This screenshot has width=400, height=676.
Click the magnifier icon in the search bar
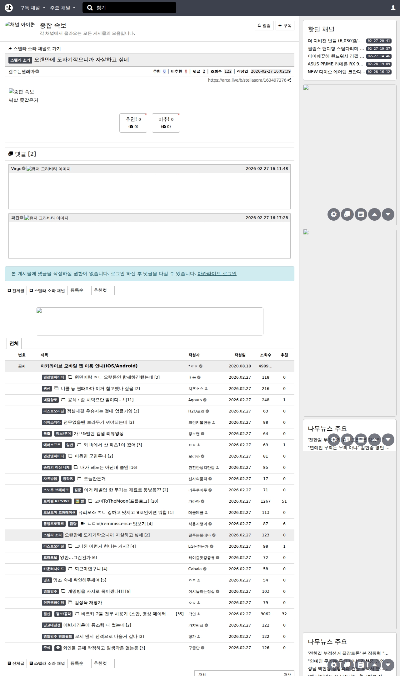click(90, 8)
